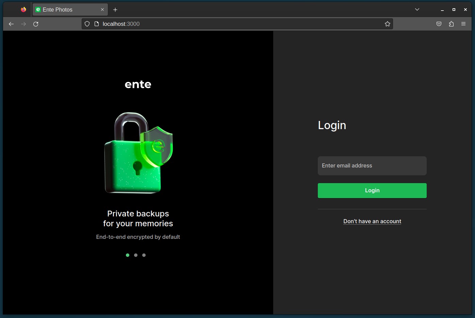The image size is (475, 318).
Task: Click the Private backups for your memories heading
Action: pyautogui.click(x=138, y=218)
